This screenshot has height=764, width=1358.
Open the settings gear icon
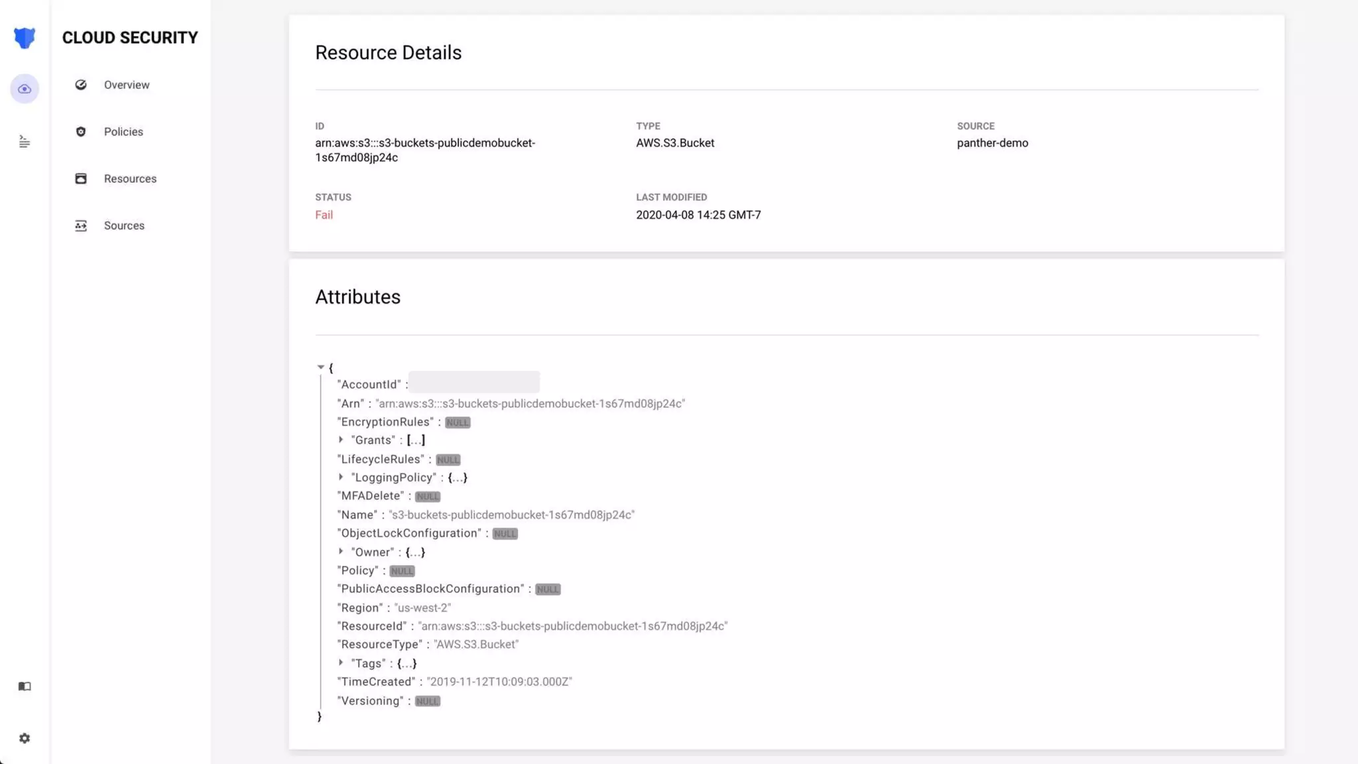click(25, 738)
